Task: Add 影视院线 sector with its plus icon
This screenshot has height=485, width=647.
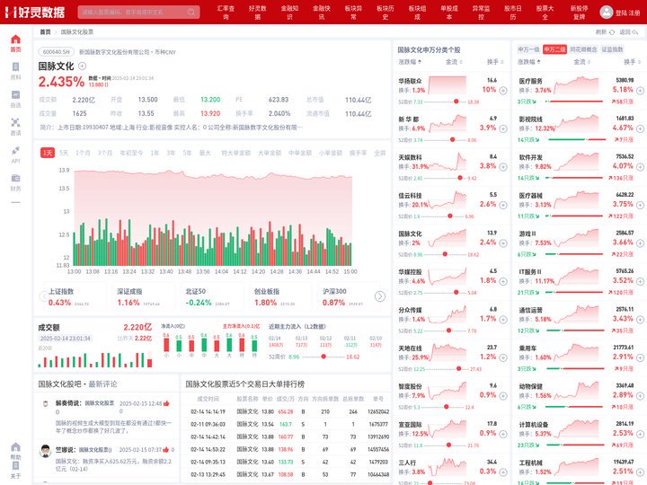Action: pyautogui.click(x=640, y=128)
